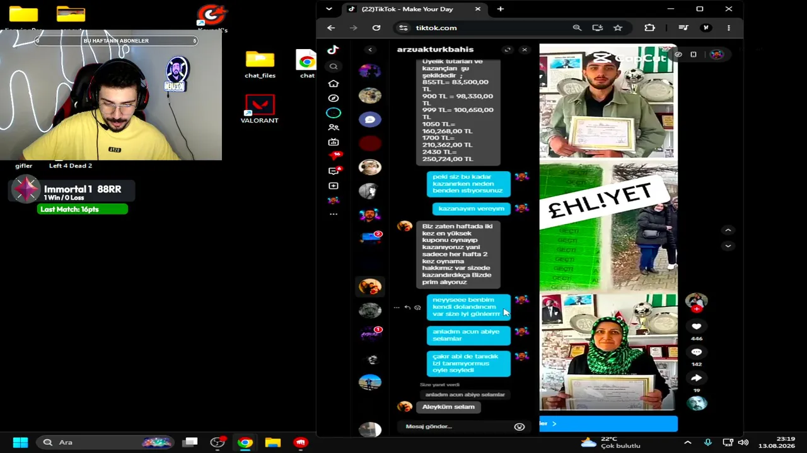Select 'anladım acun abiye selamlar' blue bubble
The image size is (807, 453).
[468, 335]
